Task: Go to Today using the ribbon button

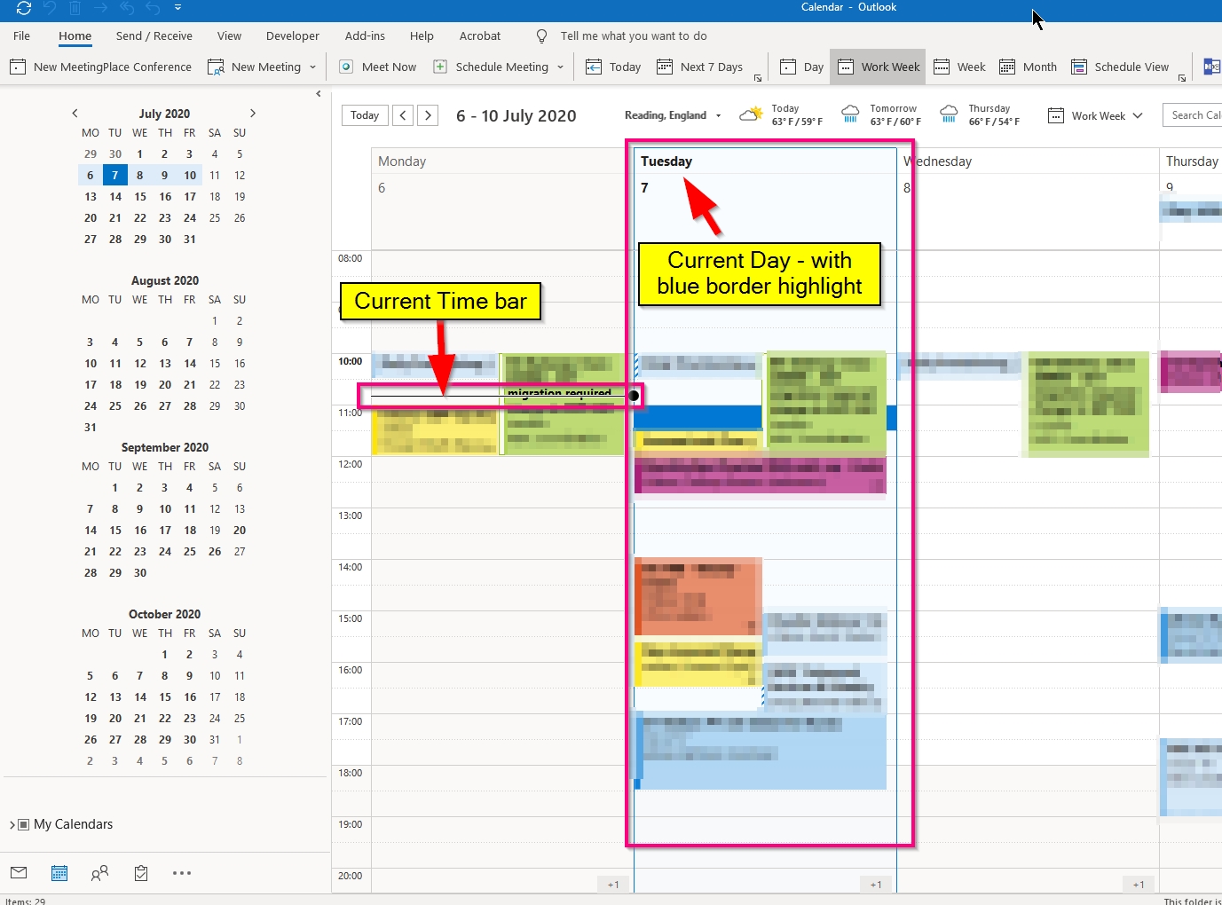Action: pyautogui.click(x=613, y=67)
